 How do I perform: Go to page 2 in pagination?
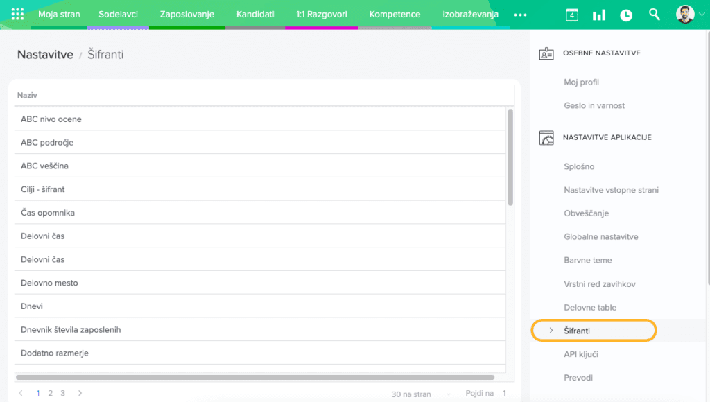[x=50, y=393]
